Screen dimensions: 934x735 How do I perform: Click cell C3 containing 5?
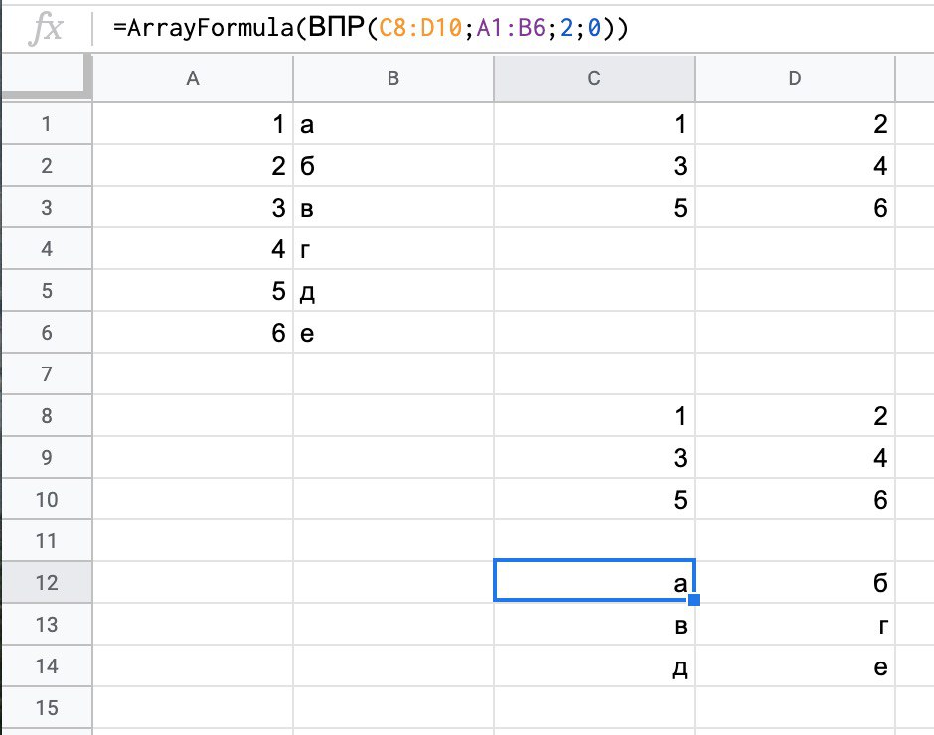click(594, 207)
